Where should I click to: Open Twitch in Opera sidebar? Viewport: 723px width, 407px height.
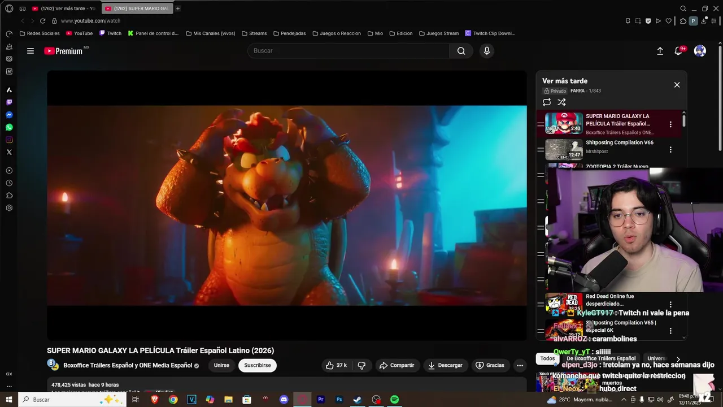pos(9,102)
